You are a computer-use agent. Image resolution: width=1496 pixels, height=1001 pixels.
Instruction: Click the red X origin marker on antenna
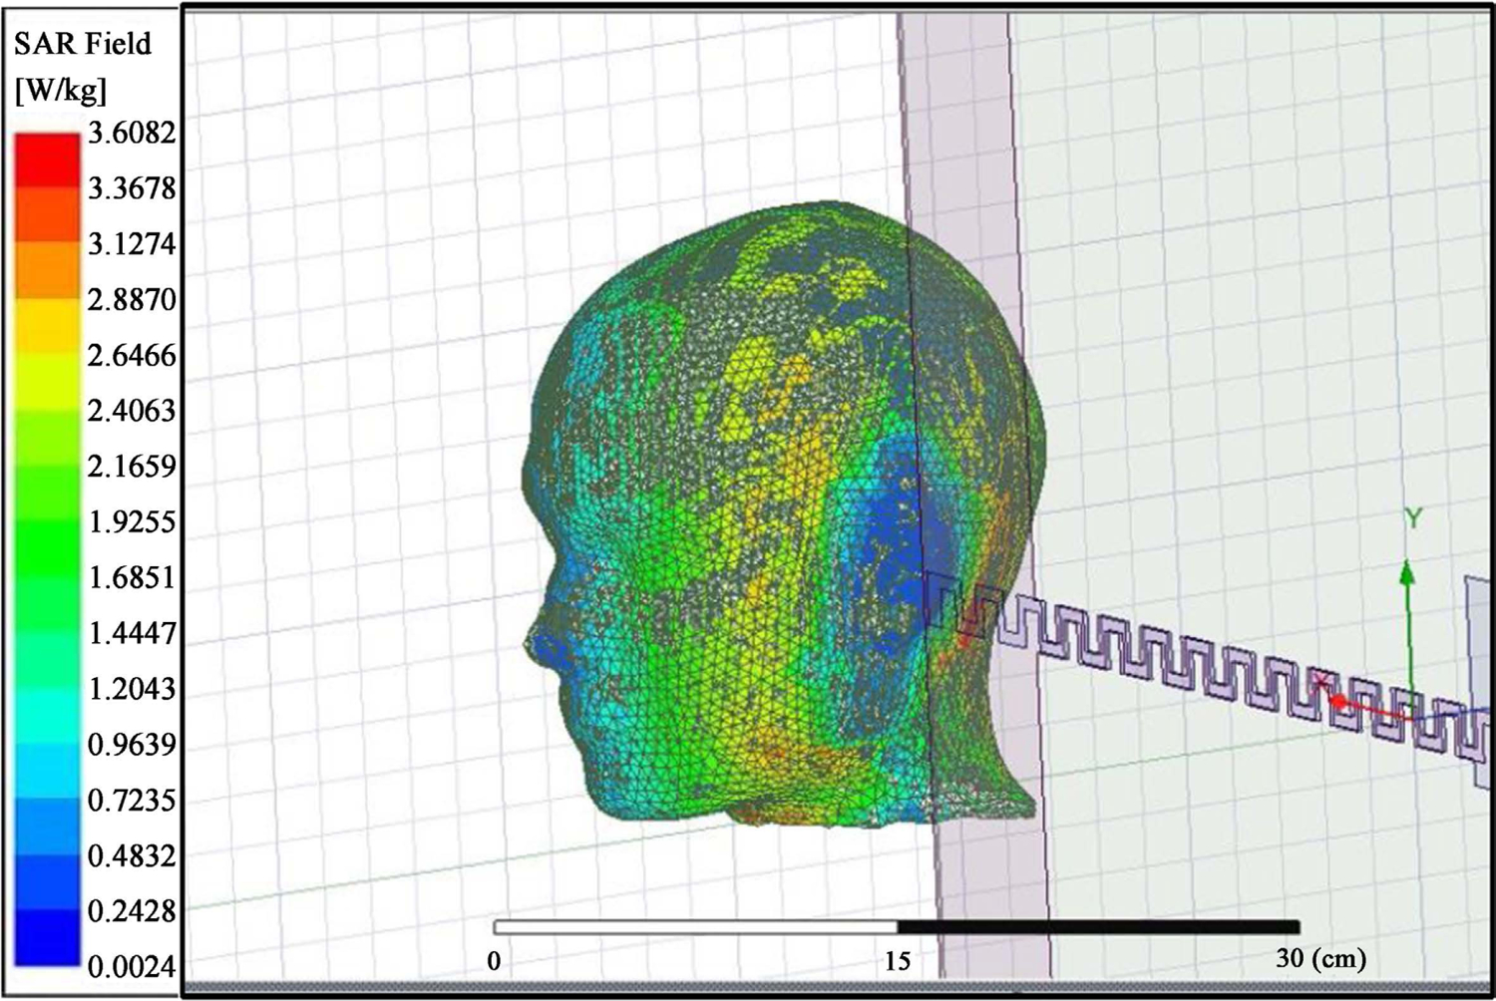(1323, 684)
